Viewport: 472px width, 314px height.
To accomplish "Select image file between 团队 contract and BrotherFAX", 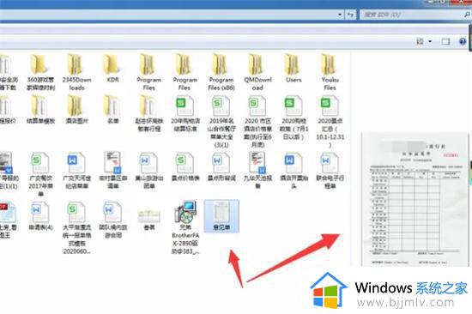I will [x=149, y=220].
